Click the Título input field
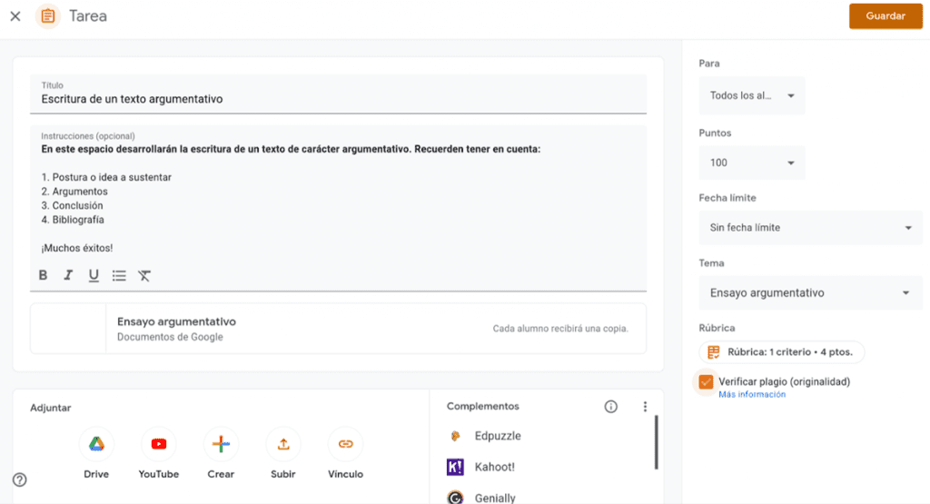The height and width of the screenshot is (504, 930). tap(338, 99)
